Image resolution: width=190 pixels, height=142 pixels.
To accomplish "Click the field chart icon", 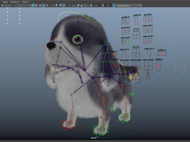I will coord(17,6).
